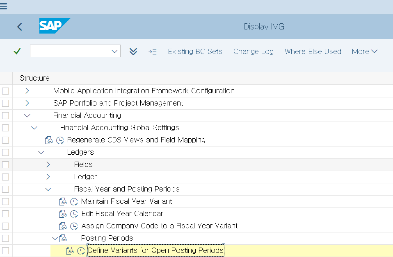Image resolution: width=393 pixels, height=257 pixels.
Task: Tick checkbox for Financial Accounting row
Action: pyautogui.click(x=5, y=115)
